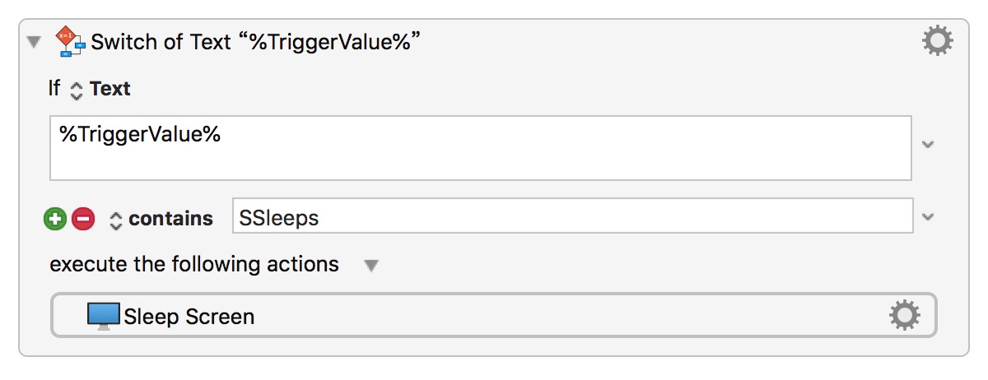Image resolution: width=988 pixels, height=380 pixels.
Task: Select the Sleep Screen action title
Action: [189, 317]
